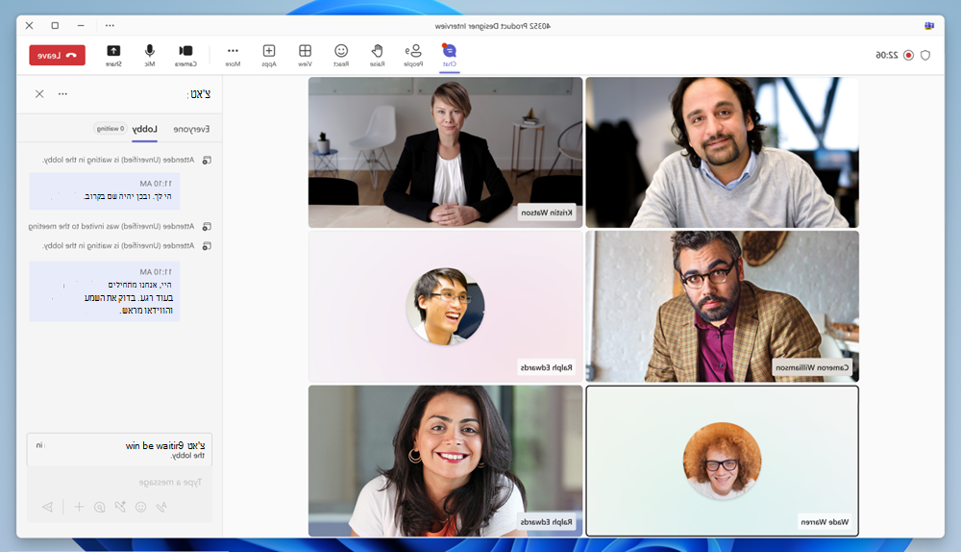
Task: Turn off the Camera in toolbar
Action: 185,55
